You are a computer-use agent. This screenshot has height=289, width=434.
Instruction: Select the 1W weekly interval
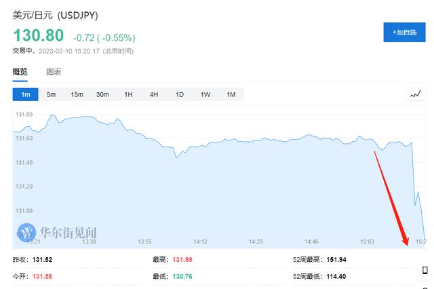pos(205,94)
